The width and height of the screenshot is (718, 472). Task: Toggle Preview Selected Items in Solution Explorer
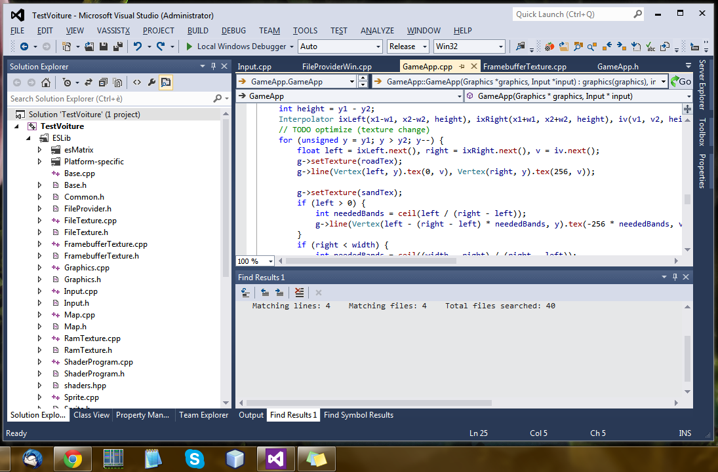166,82
